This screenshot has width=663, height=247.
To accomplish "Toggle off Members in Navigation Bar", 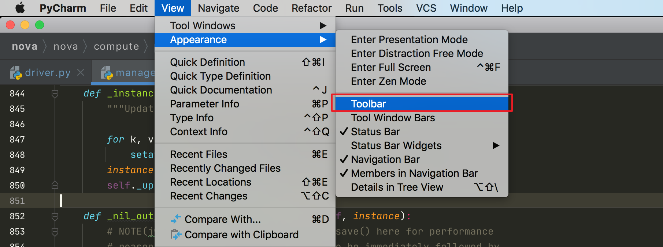I will tap(414, 173).
